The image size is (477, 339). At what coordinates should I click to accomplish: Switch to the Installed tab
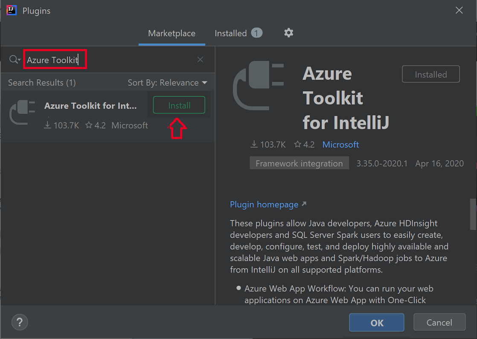pyautogui.click(x=231, y=33)
